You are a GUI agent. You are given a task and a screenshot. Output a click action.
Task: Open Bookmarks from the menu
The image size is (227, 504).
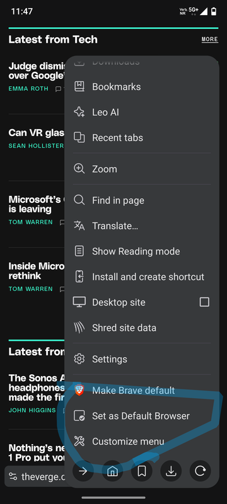[141, 86]
